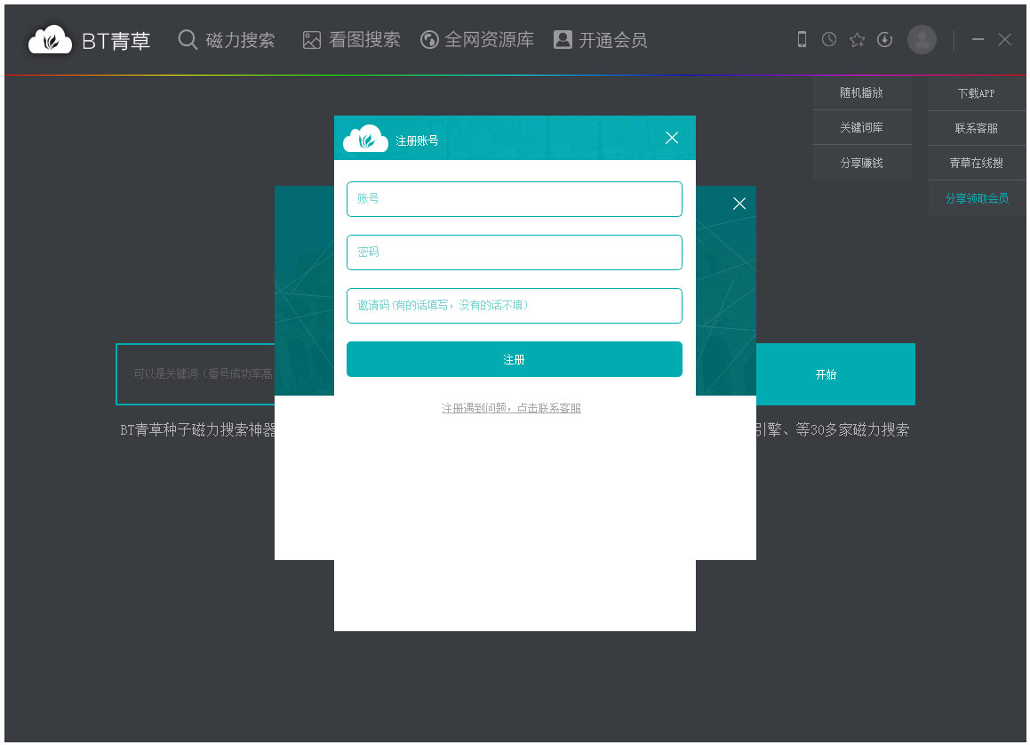Focus the 密码 input field
This screenshot has width=1030, height=745.
click(x=515, y=252)
